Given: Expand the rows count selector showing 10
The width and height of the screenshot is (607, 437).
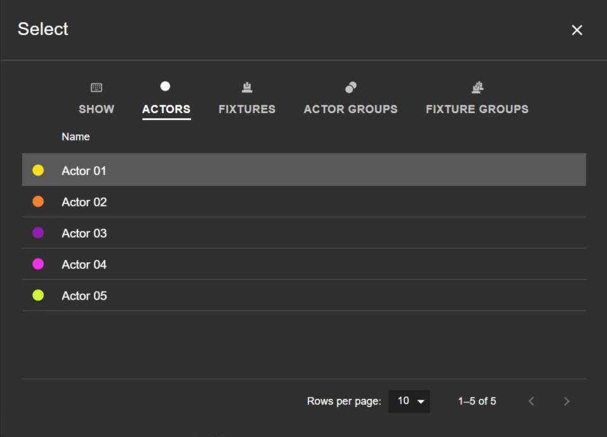Looking at the screenshot, I should coord(409,401).
